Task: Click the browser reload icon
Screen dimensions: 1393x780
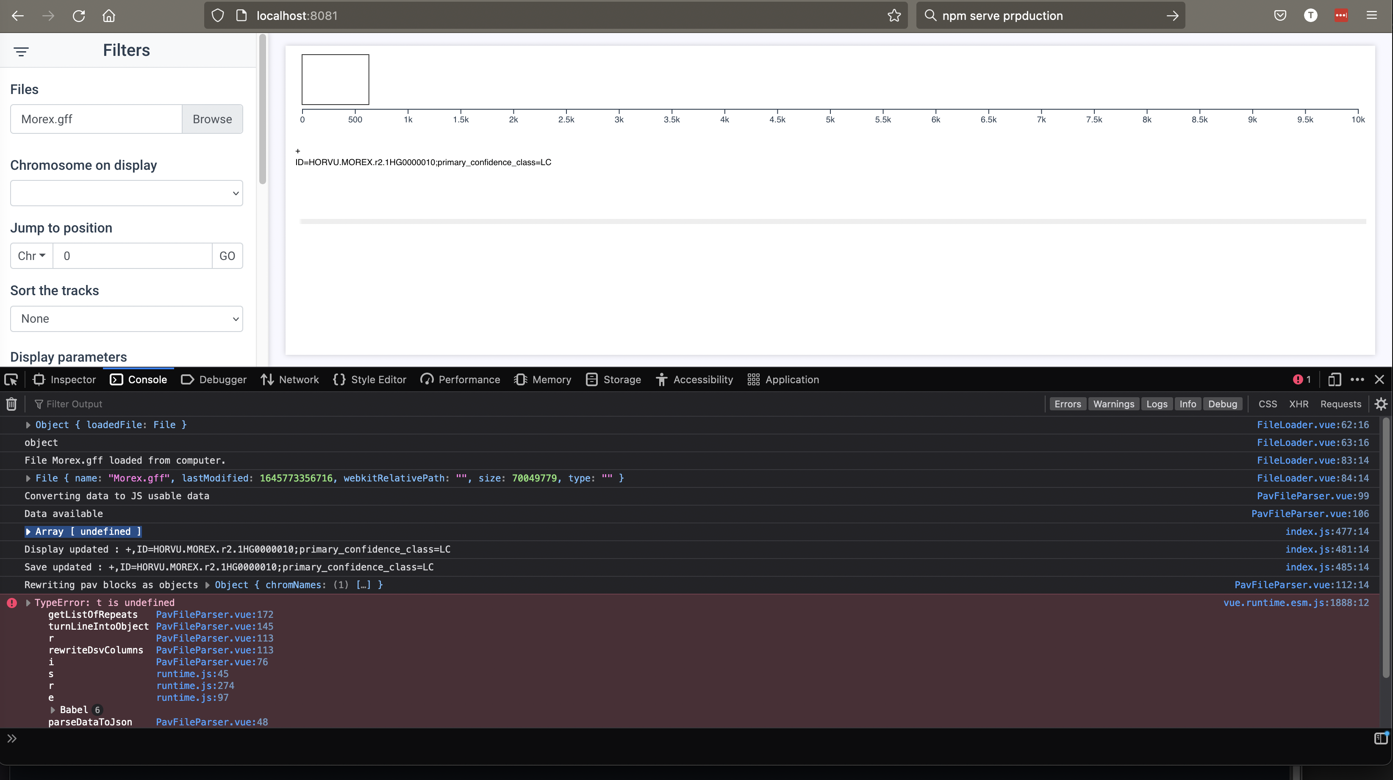Action: [x=79, y=16]
